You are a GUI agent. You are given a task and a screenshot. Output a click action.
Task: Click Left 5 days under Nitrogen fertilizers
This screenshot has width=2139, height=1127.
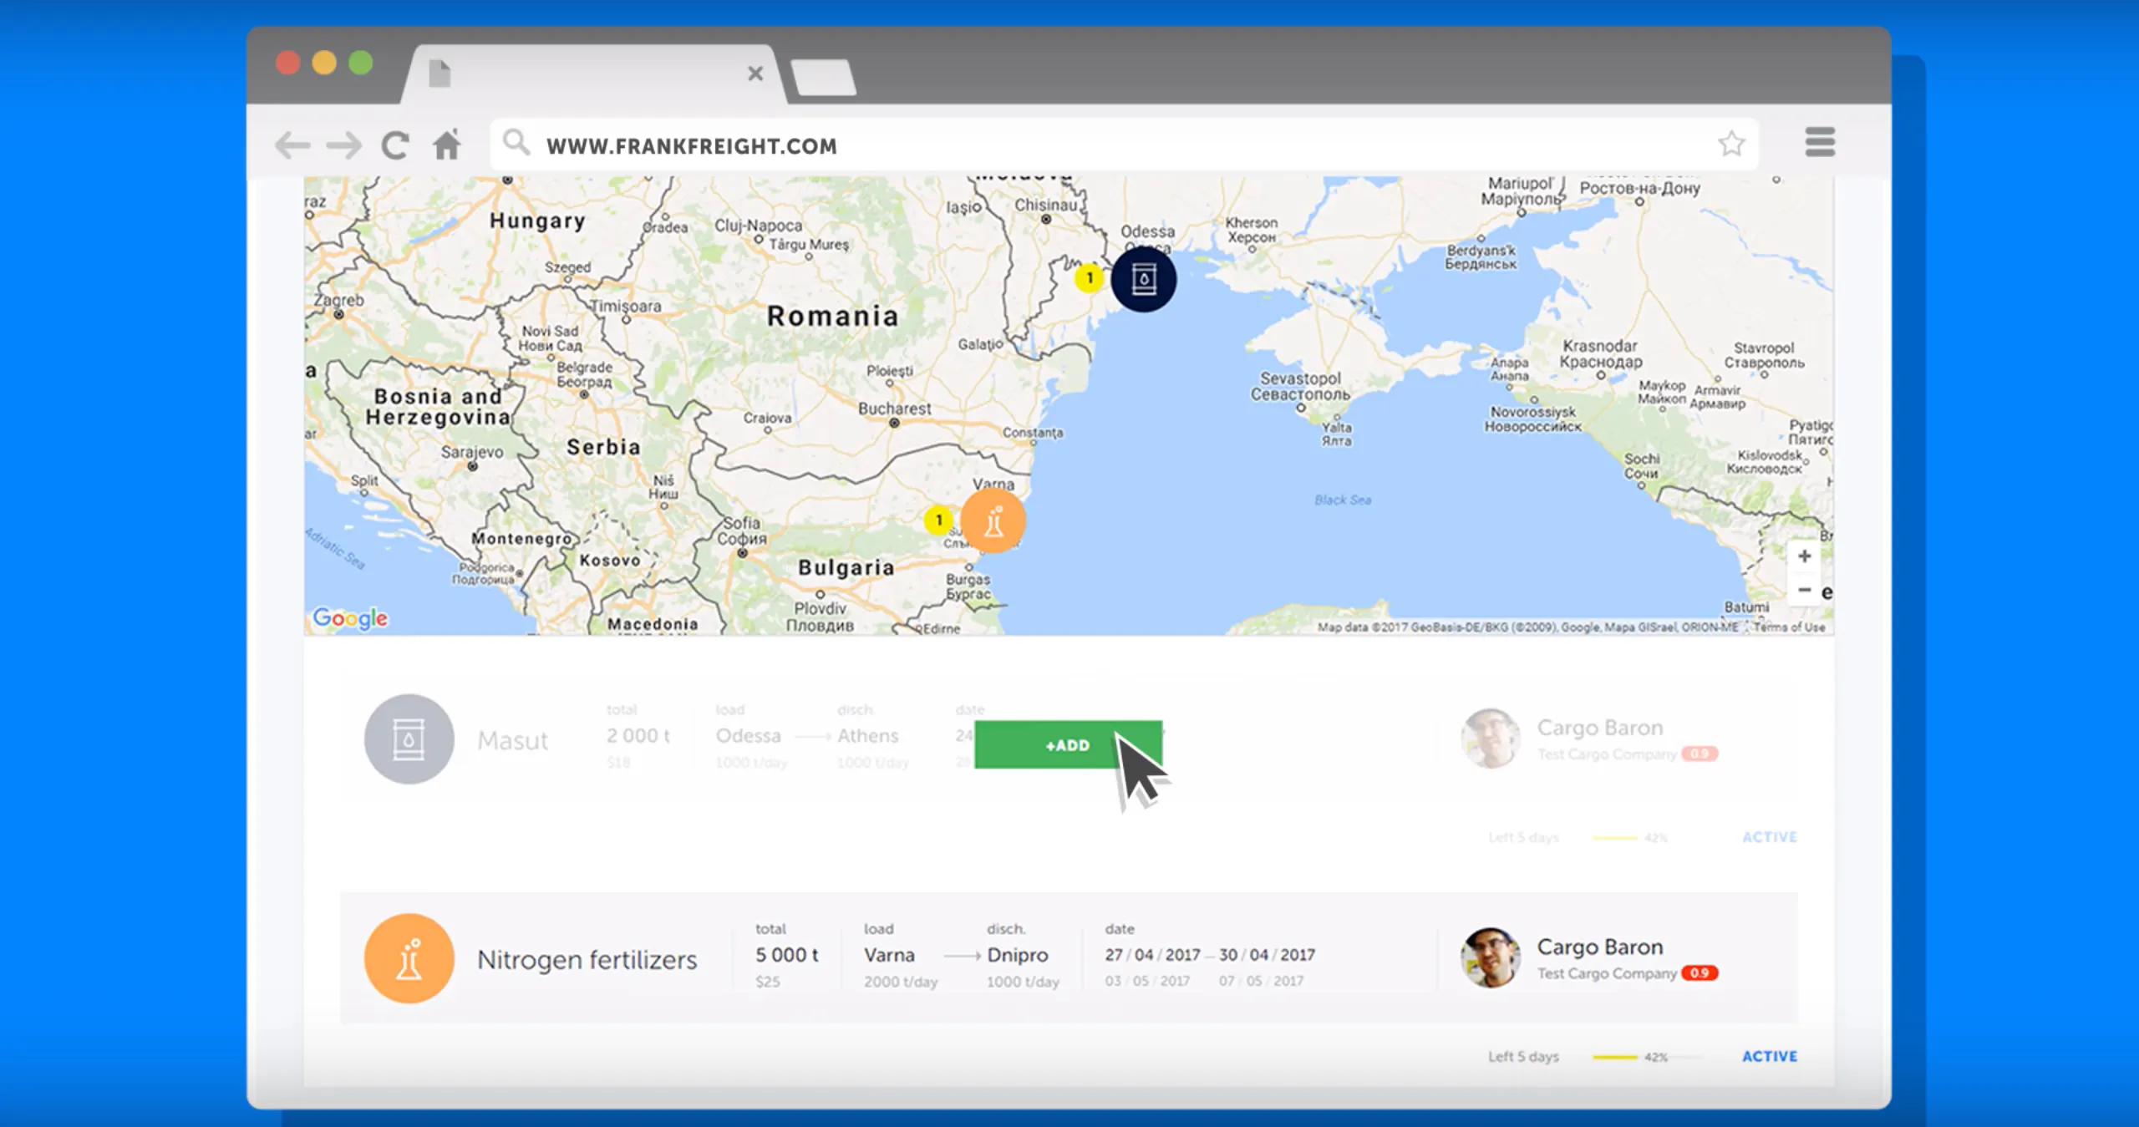point(1523,1057)
